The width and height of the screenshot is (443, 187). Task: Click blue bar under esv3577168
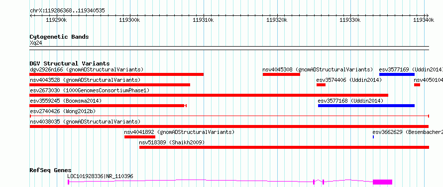pyautogui.click(x=366, y=106)
